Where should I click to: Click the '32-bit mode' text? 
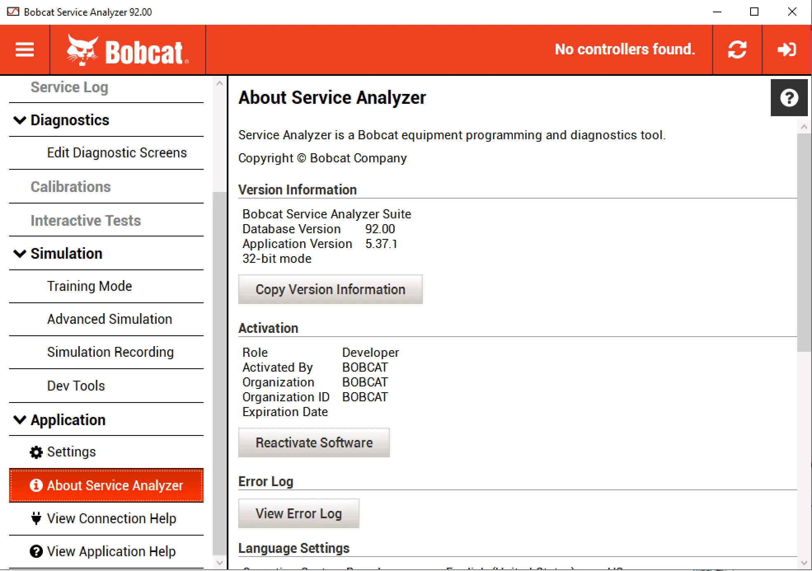coord(277,259)
